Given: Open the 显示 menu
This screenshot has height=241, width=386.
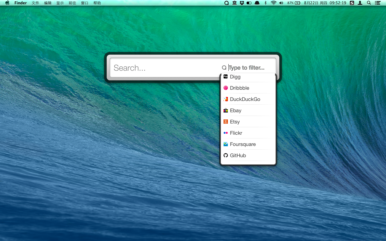Looking at the screenshot, I should coord(60,3).
